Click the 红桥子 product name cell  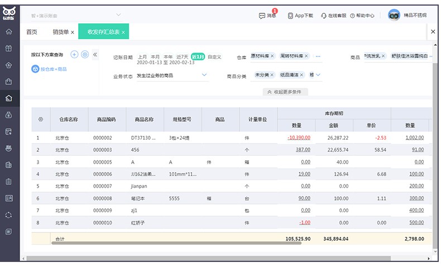(145, 222)
